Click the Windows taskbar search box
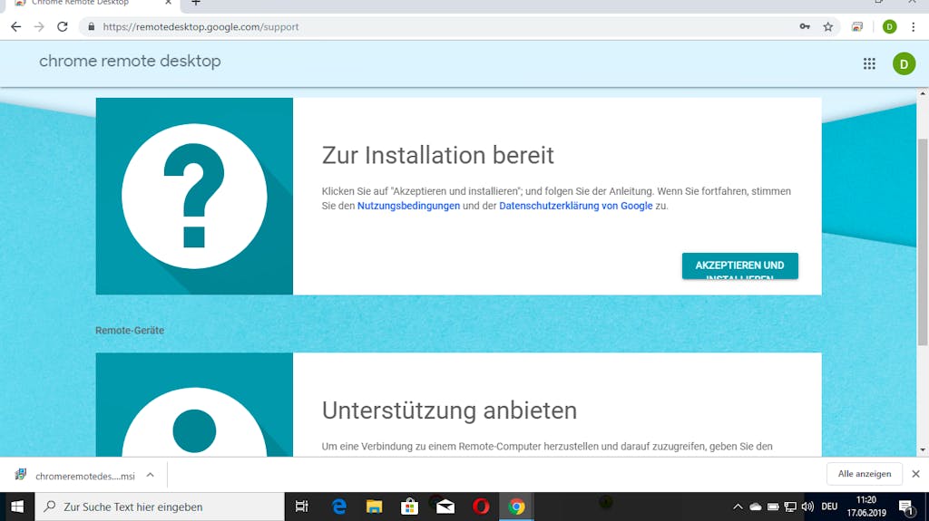This screenshot has width=929, height=521. (160, 507)
